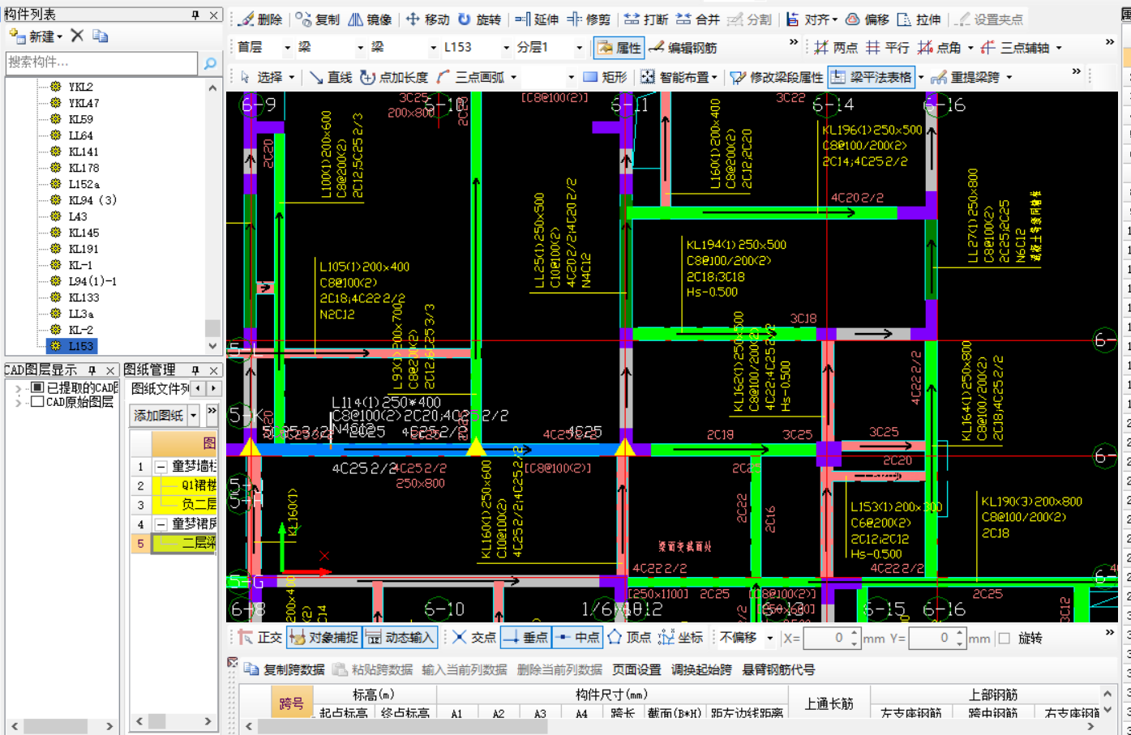Select the 移动 move tool
Viewport: 1131px width, 735px height.
click(427, 19)
